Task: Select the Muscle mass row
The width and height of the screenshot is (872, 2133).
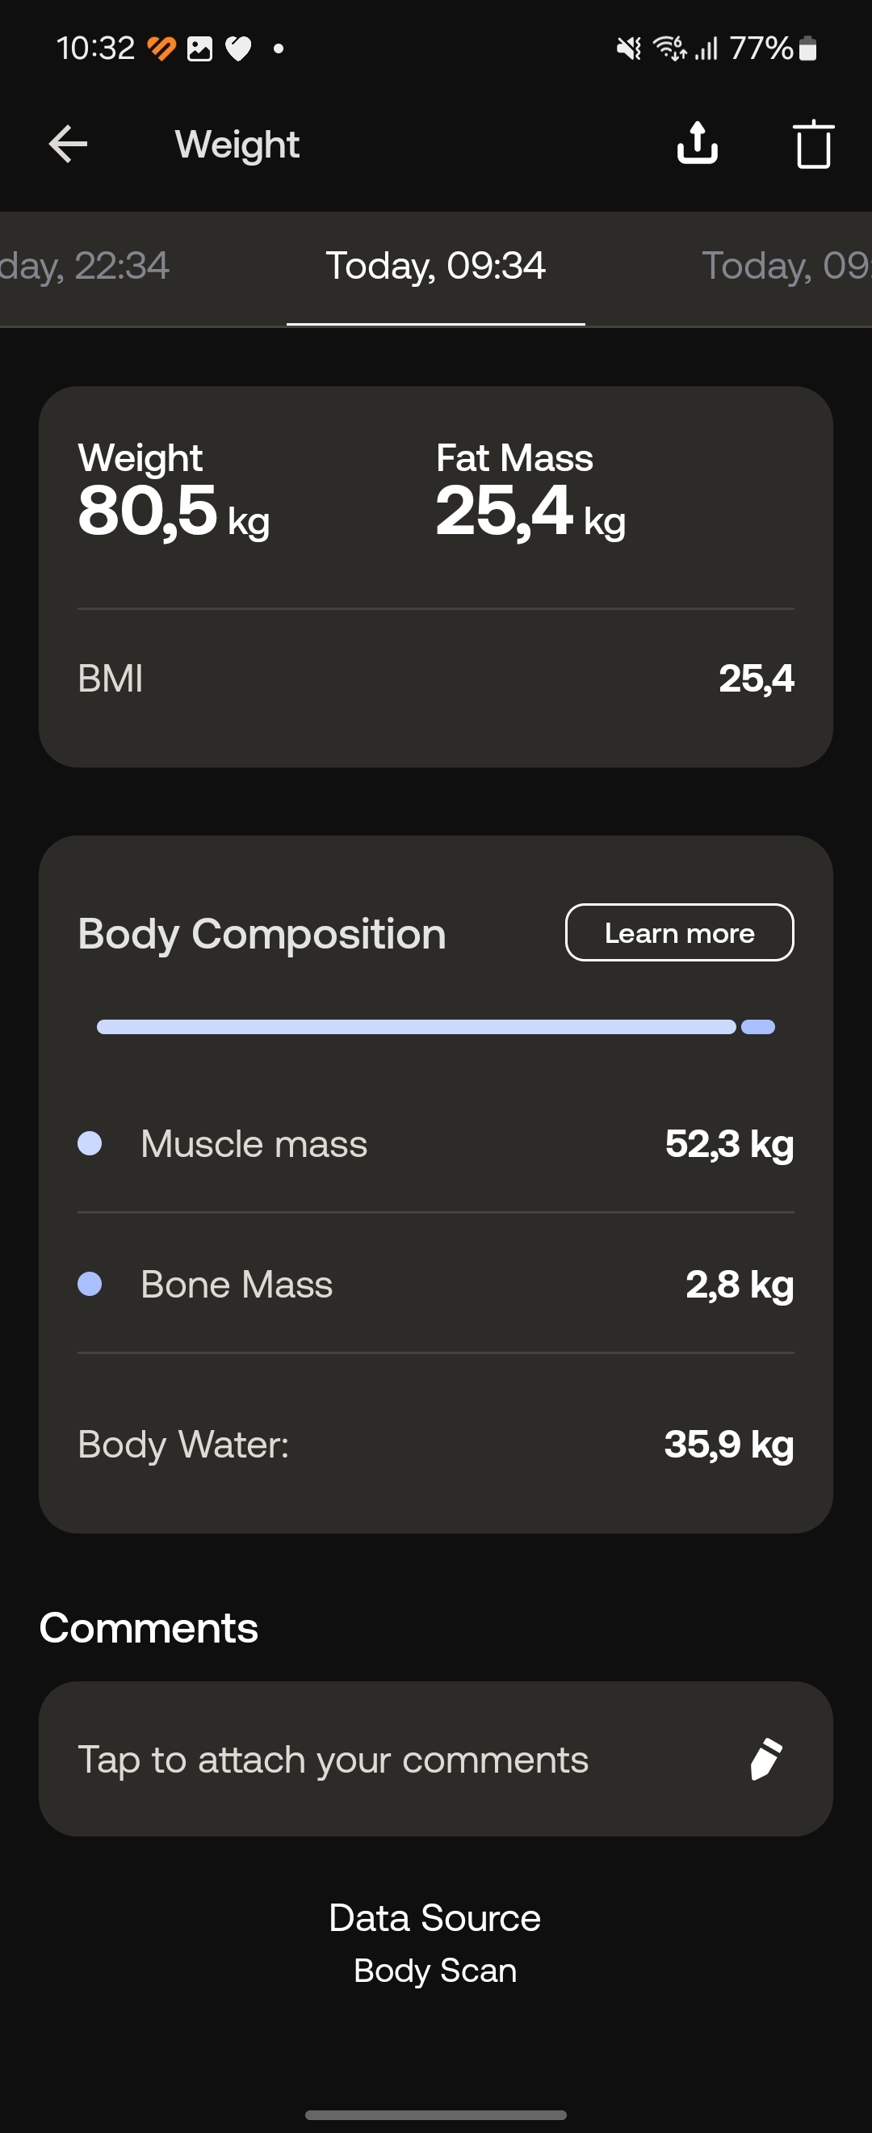Action: 435,1143
